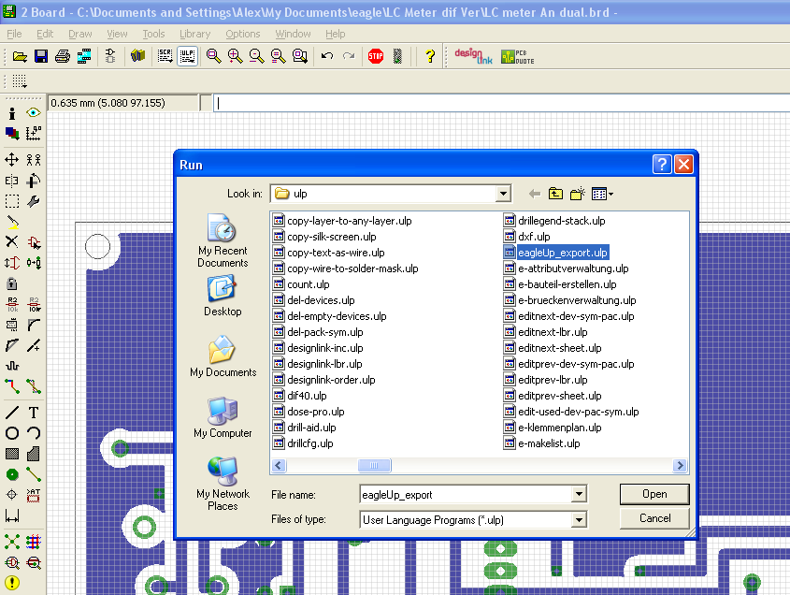Select the count.ulp file

click(x=301, y=284)
